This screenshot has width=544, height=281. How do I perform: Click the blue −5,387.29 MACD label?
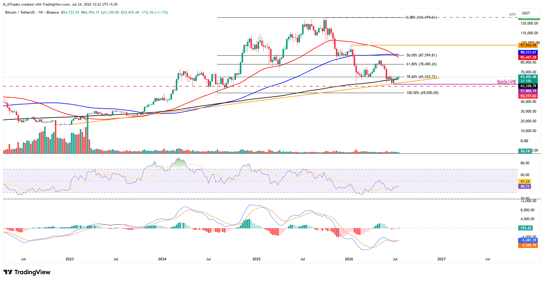(528, 240)
